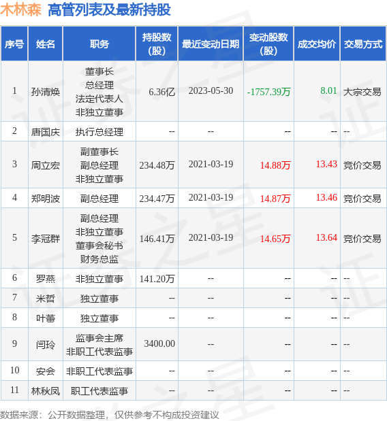Click the 木林森 company name in title
Screen dimensions: 387x421
20,10
